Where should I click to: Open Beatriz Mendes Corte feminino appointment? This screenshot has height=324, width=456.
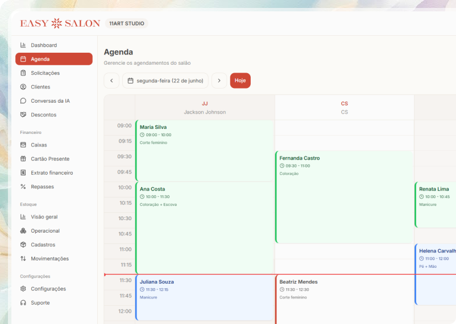coord(345,300)
